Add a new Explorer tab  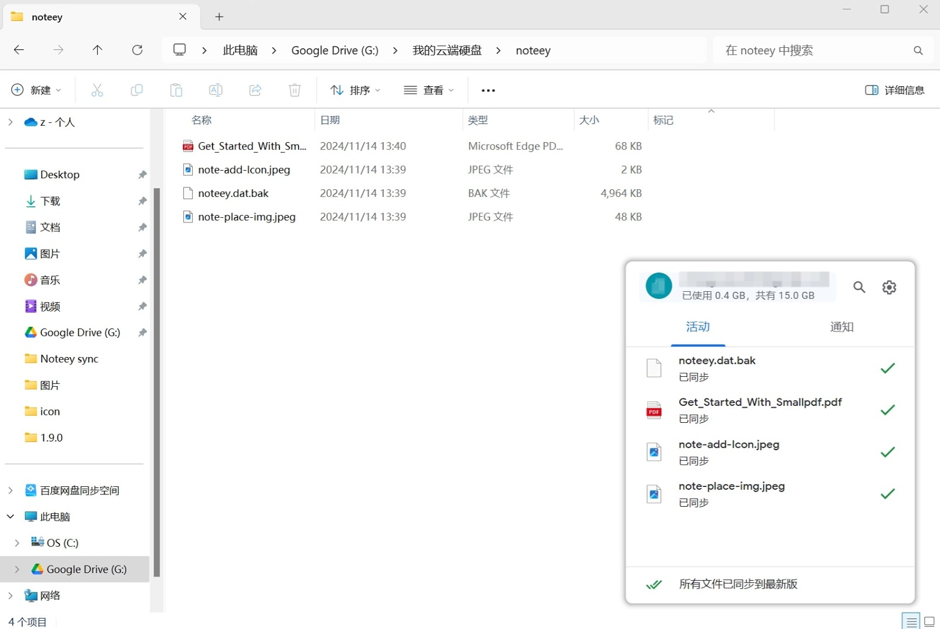point(219,17)
